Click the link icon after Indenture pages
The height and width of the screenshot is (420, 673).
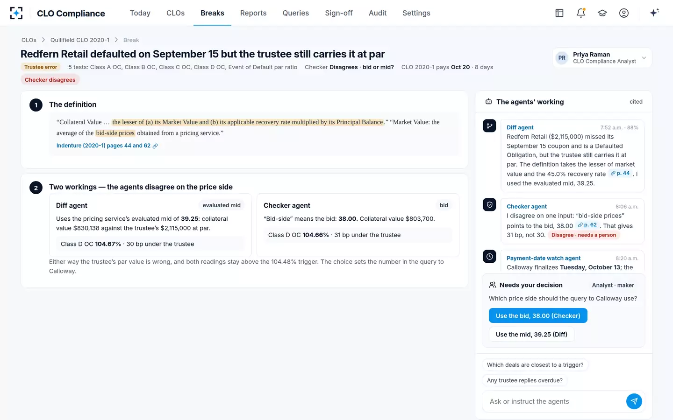pyautogui.click(x=155, y=146)
